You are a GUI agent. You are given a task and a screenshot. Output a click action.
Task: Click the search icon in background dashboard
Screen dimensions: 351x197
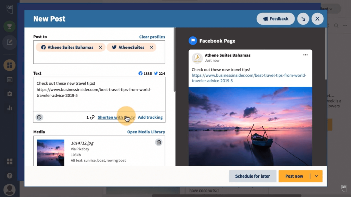(336, 26)
